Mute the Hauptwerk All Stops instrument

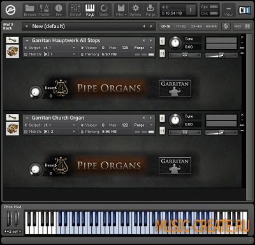pyautogui.click(x=162, y=53)
